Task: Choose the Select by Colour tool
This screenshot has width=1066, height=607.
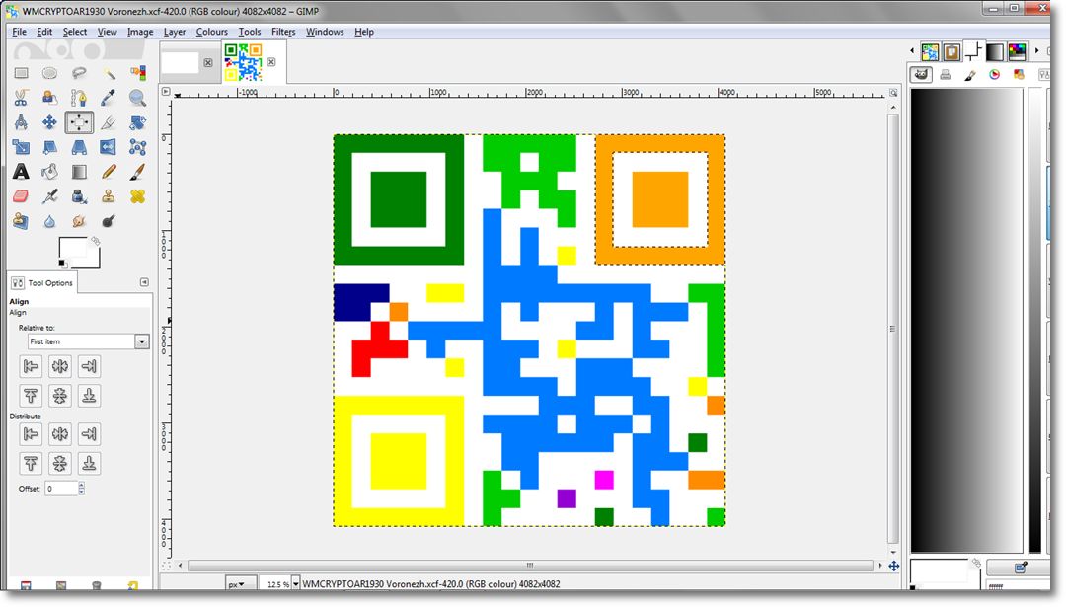Action: tap(137, 73)
